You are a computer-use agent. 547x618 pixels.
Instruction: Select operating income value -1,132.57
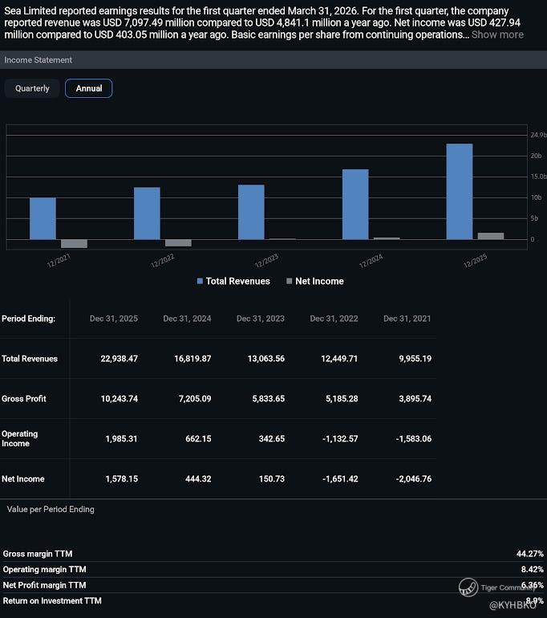340,439
